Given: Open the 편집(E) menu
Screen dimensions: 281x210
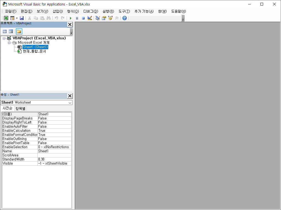Looking at the screenshot, I should click(x=27, y=11).
